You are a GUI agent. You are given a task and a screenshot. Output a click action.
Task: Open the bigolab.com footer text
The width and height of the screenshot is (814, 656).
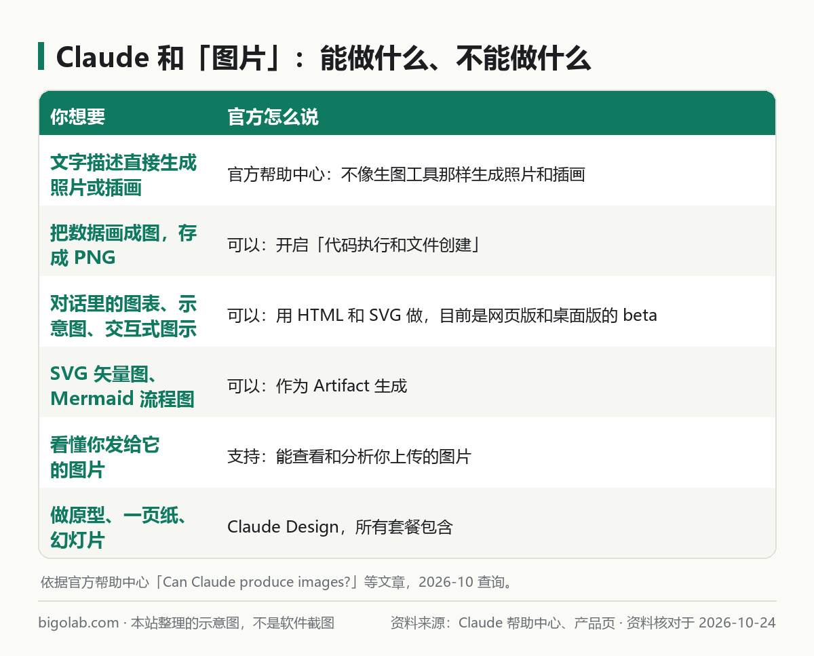point(187,623)
